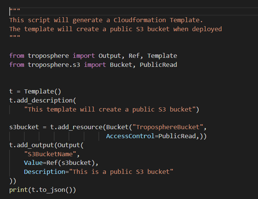Click the comment line 'The template will create a public S3 bucket when deployed'
This screenshot has width=258, height=199.
pyautogui.click(x=115, y=29)
